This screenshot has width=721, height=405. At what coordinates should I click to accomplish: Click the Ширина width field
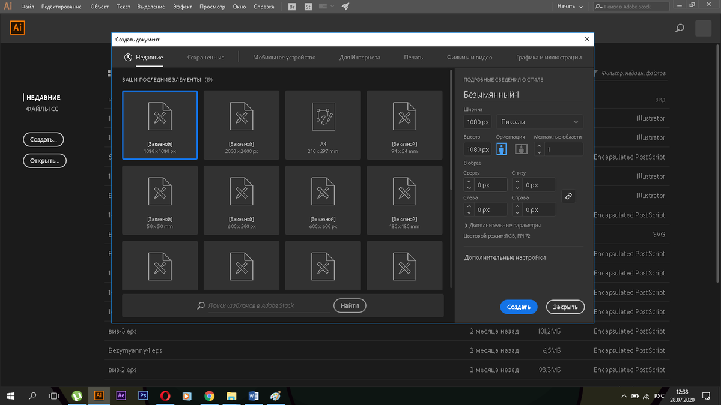point(478,122)
